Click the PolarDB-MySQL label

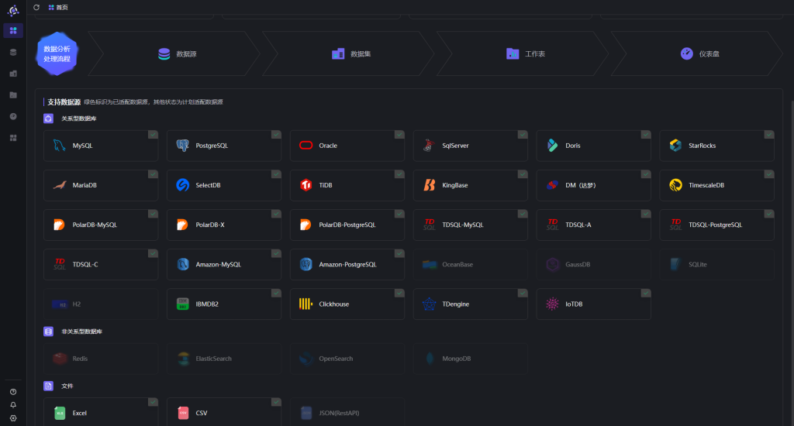tap(95, 225)
